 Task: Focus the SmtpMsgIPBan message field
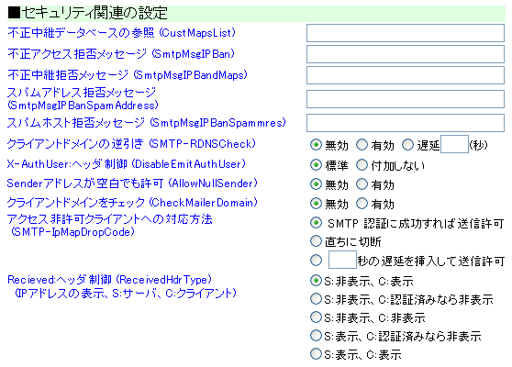406,54
